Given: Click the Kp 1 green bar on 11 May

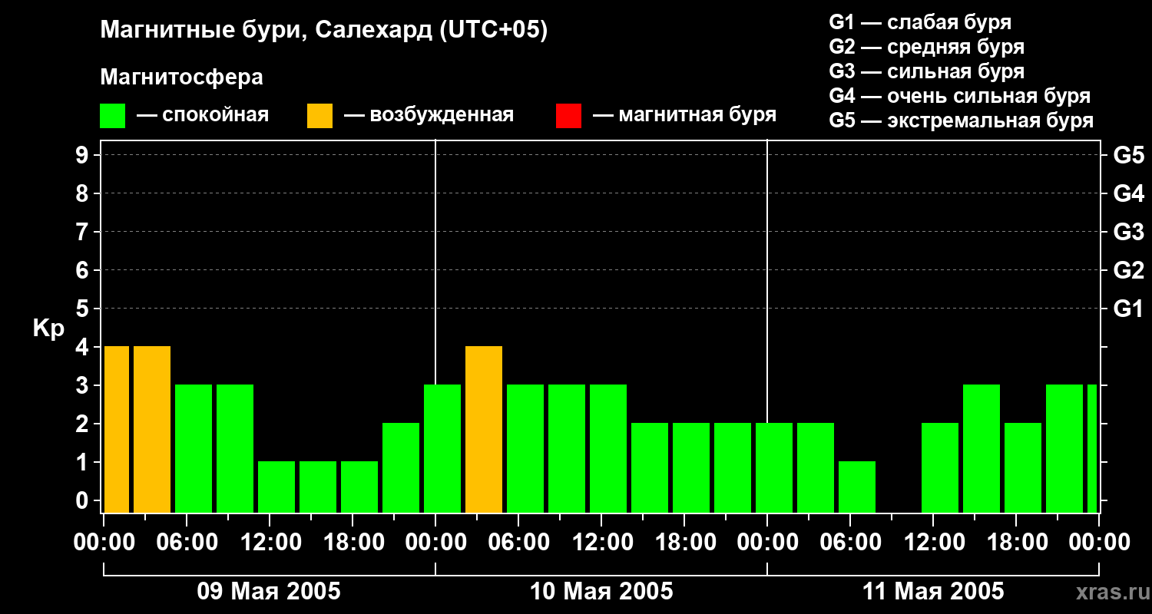Looking at the screenshot, I should tap(857, 487).
